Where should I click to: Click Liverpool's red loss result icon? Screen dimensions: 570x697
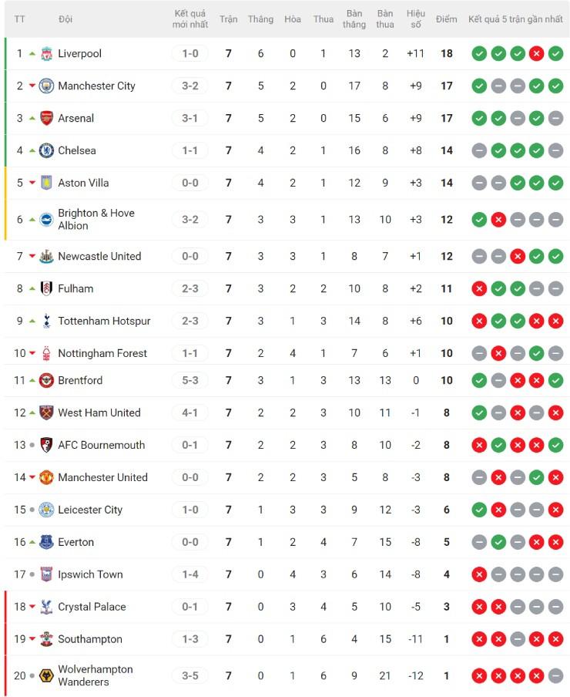(x=537, y=54)
